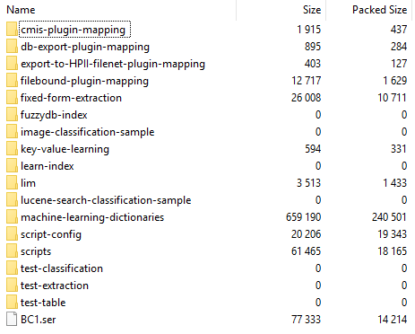Click the cmis-plugin-mapping folder icon
Screen dimensions: 415x334
click(12, 30)
